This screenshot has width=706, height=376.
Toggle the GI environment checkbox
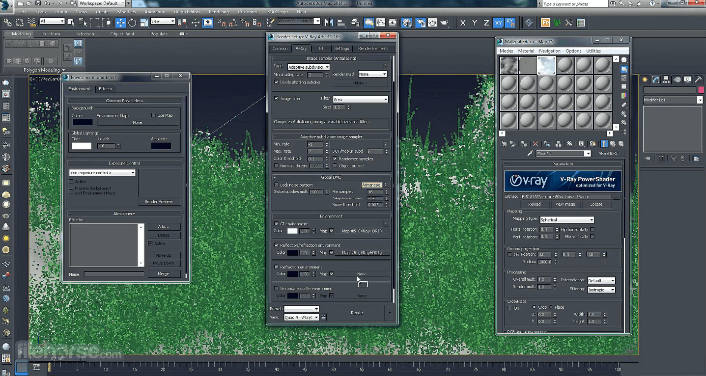click(x=276, y=224)
